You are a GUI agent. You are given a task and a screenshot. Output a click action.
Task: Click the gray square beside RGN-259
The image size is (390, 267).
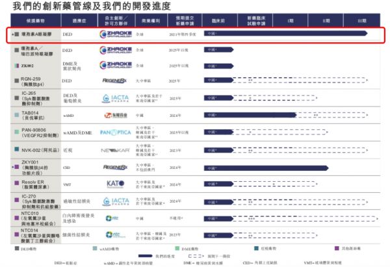coord(16,81)
